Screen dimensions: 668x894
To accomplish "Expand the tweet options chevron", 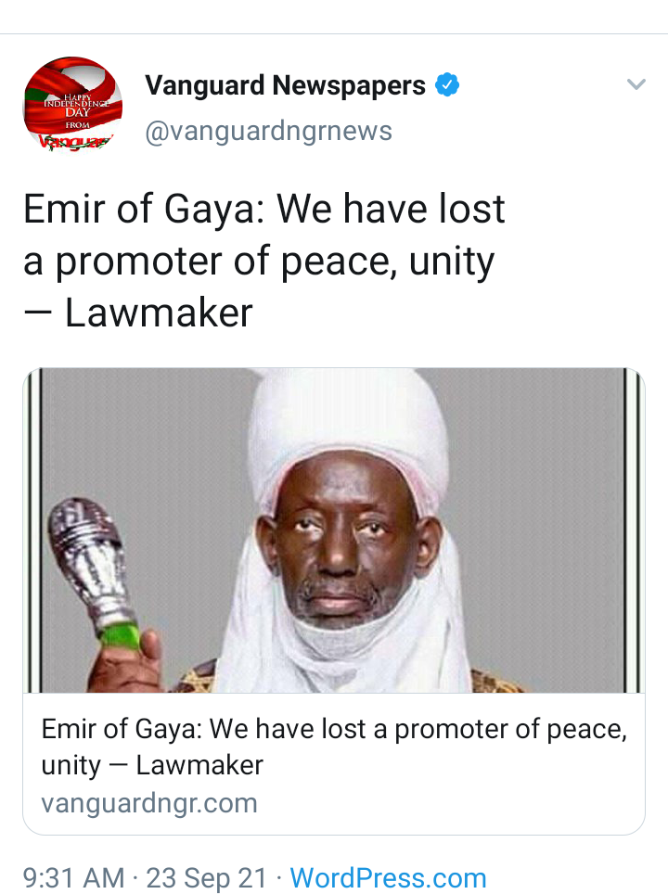I will (x=636, y=85).
